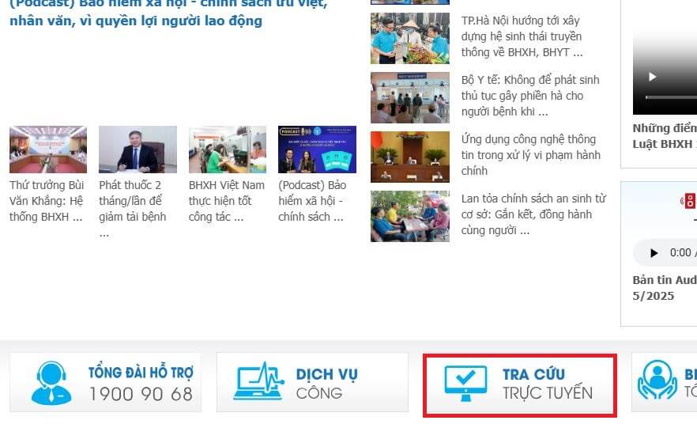The image size is (697, 424).
Task: Open video title Những điểm Luật BHXH
Action: coord(665,136)
